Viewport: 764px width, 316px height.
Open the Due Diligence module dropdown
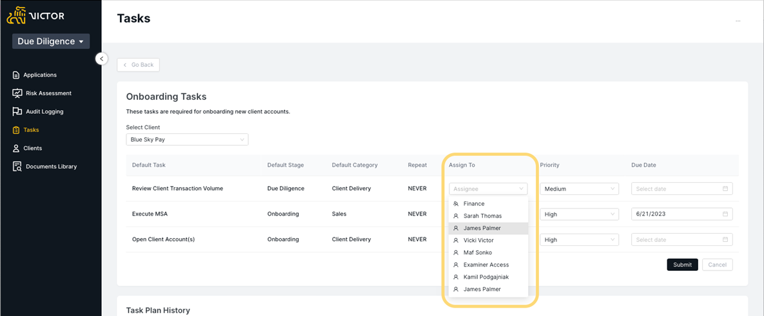pos(51,41)
